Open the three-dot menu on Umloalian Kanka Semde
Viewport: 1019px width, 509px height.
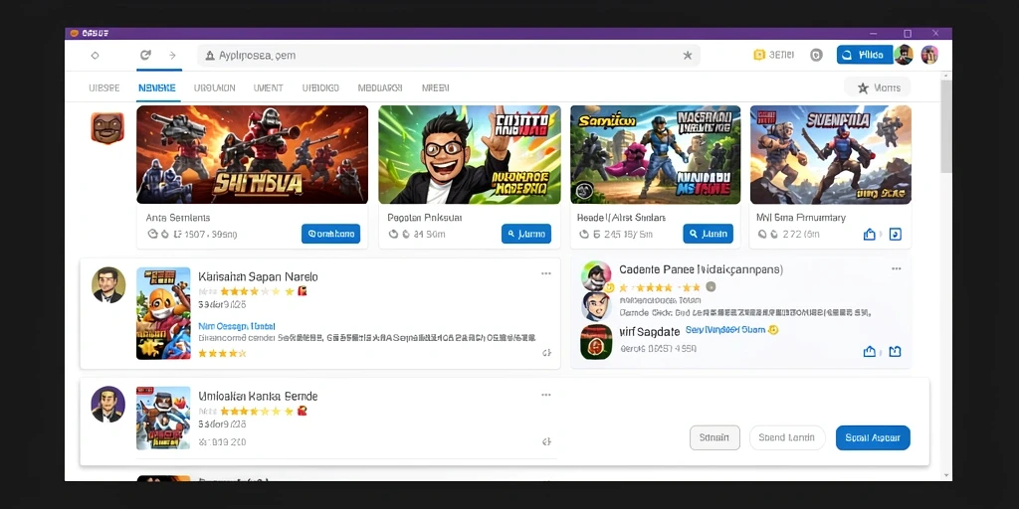click(546, 394)
